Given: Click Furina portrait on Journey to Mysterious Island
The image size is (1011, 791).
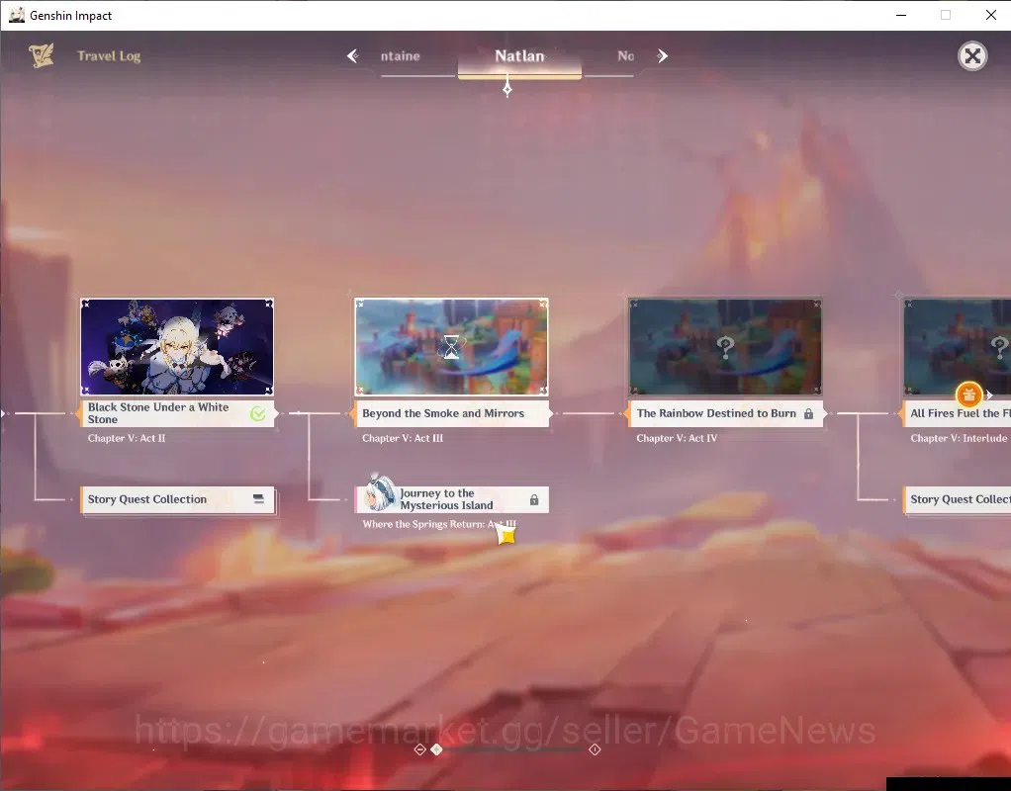Looking at the screenshot, I should [380, 493].
